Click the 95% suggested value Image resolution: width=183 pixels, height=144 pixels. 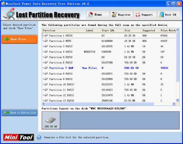144,41
